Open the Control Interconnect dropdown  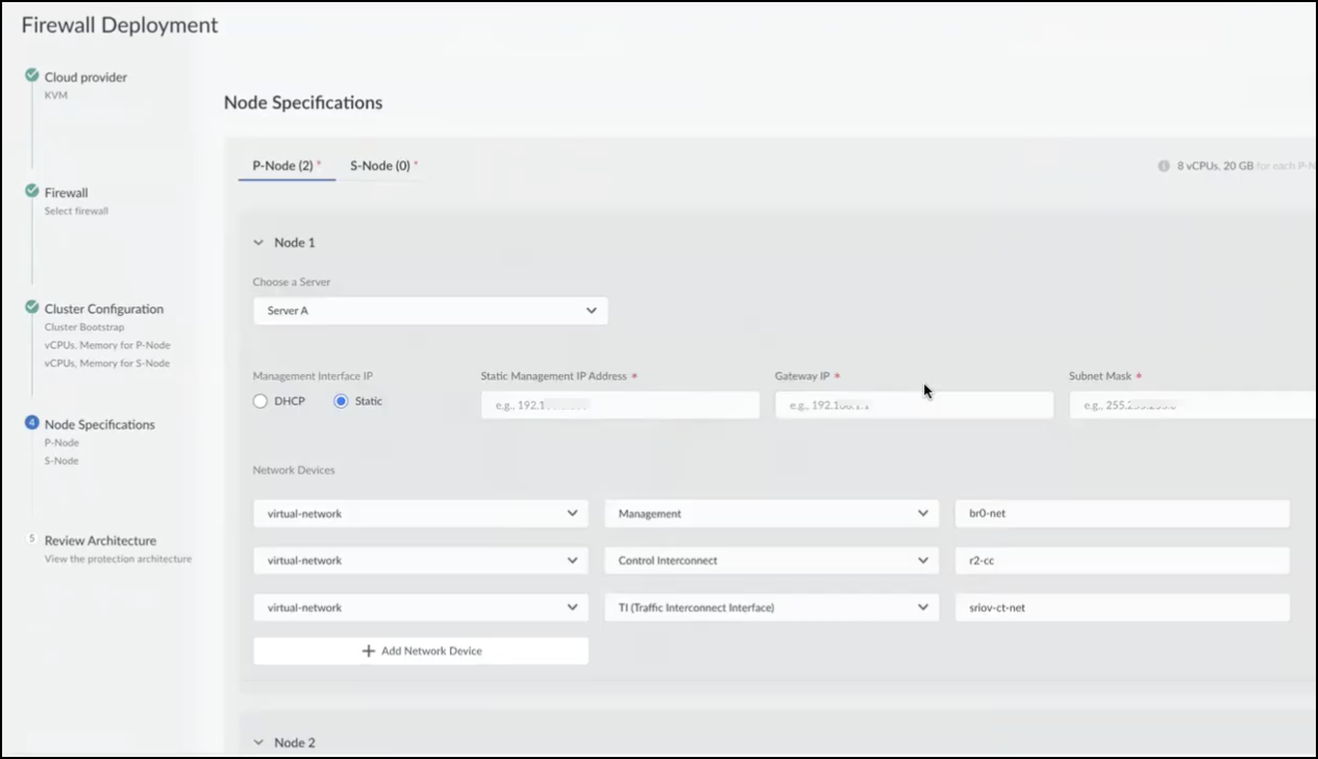pyautogui.click(x=771, y=561)
